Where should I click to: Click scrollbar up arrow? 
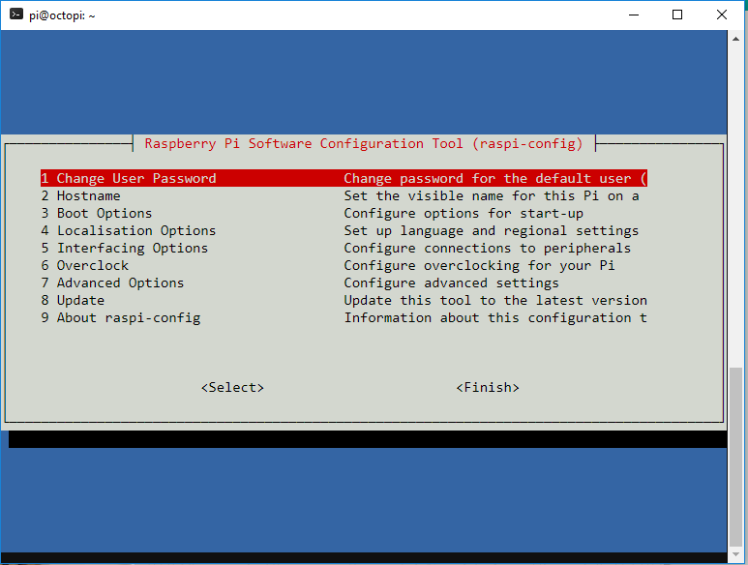tap(737, 39)
